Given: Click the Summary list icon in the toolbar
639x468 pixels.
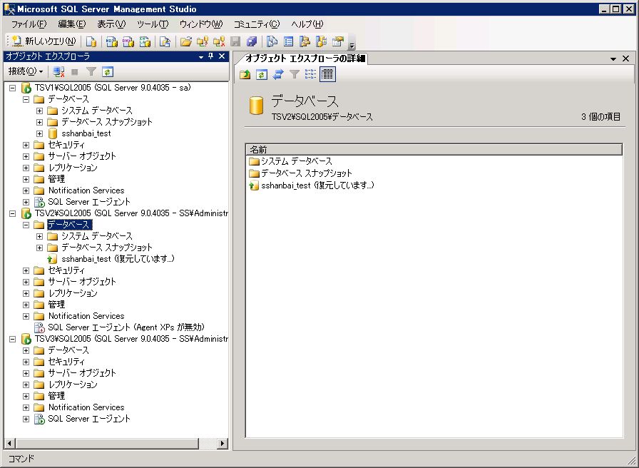Looking at the screenshot, I should tap(289, 41).
